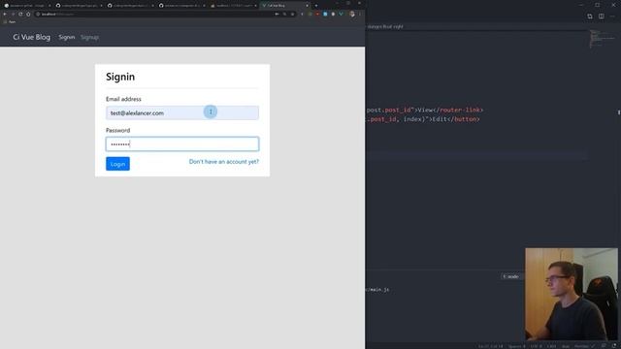Bookmark this page with the star icon
The image size is (621, 349).
292,14
